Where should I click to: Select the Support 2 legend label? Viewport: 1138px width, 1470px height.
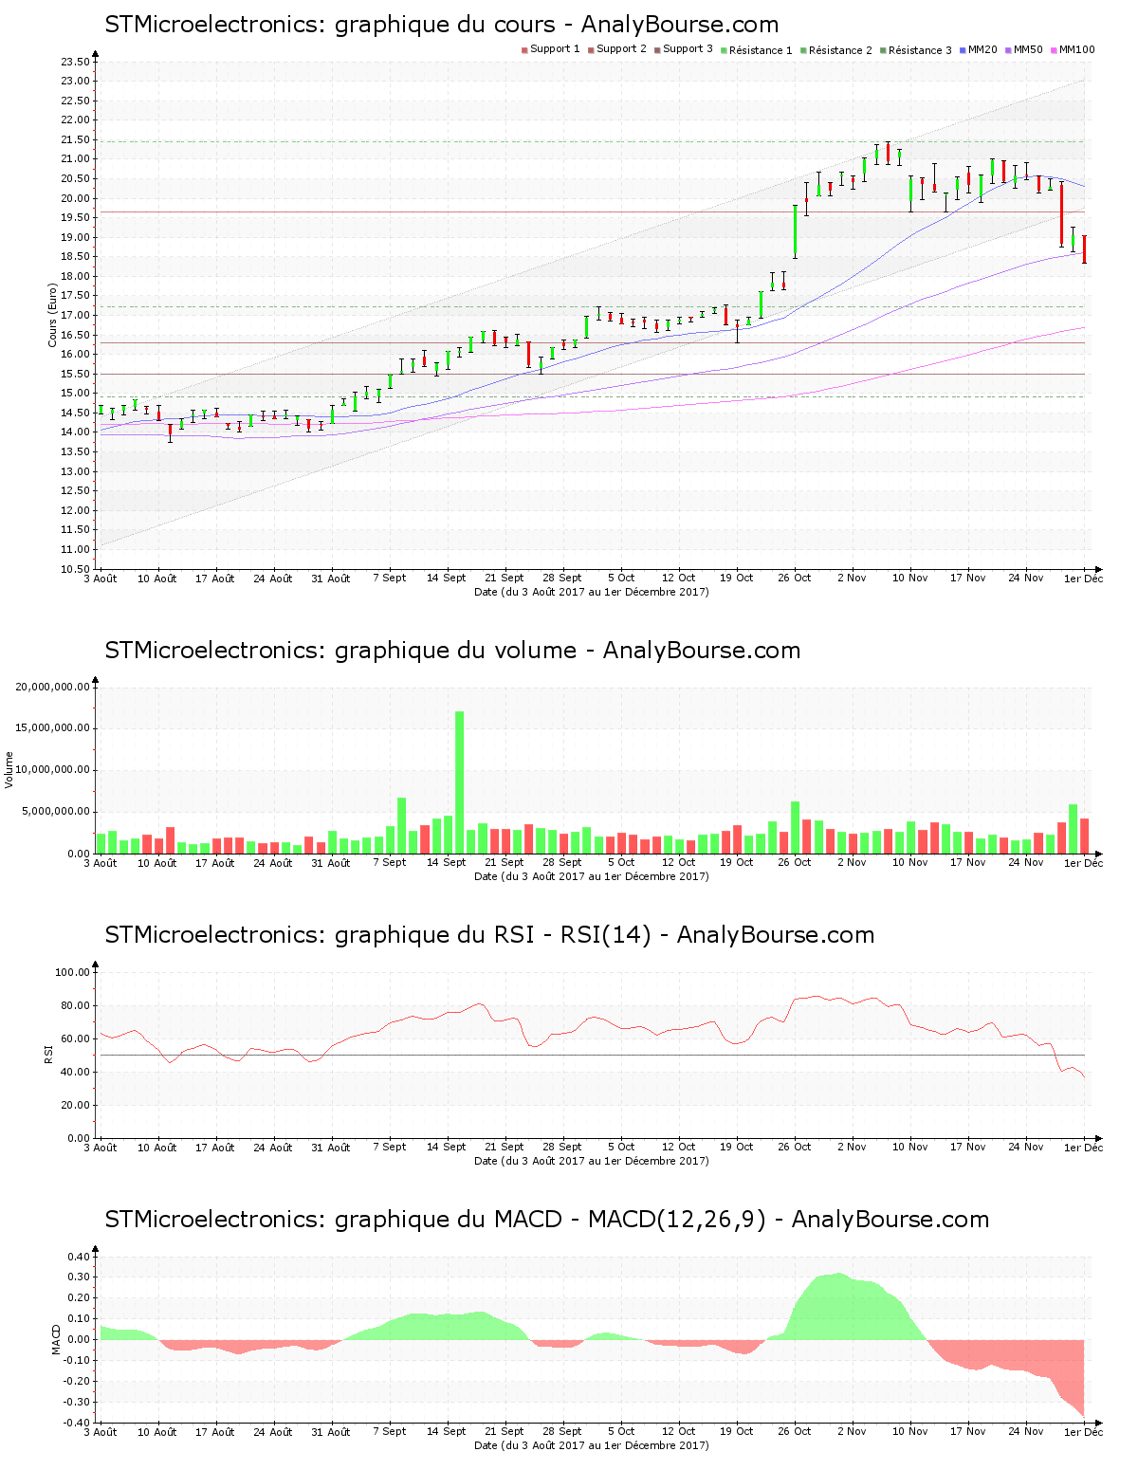621,49
